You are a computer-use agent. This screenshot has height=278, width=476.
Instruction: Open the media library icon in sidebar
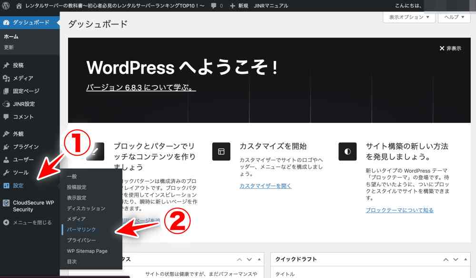tap(6, 78)
